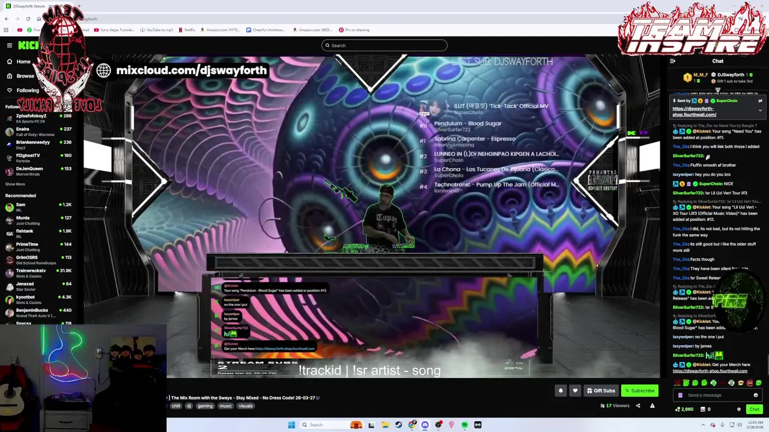The height and width of the screenshot is (432, 769).
Task: Click the green Subscribe button
Action: tap(639, 391)
